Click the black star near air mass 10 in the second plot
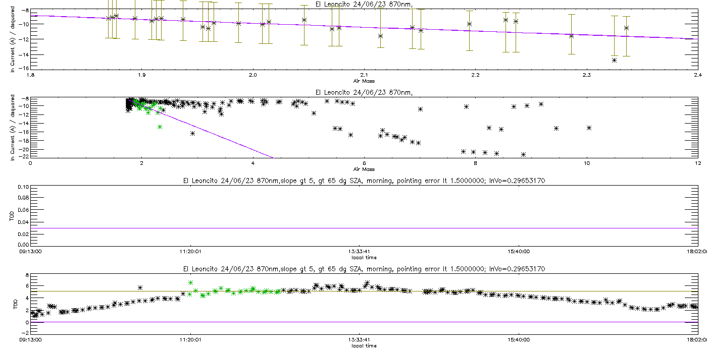707x353 pixels. click(x=589, y=128)
